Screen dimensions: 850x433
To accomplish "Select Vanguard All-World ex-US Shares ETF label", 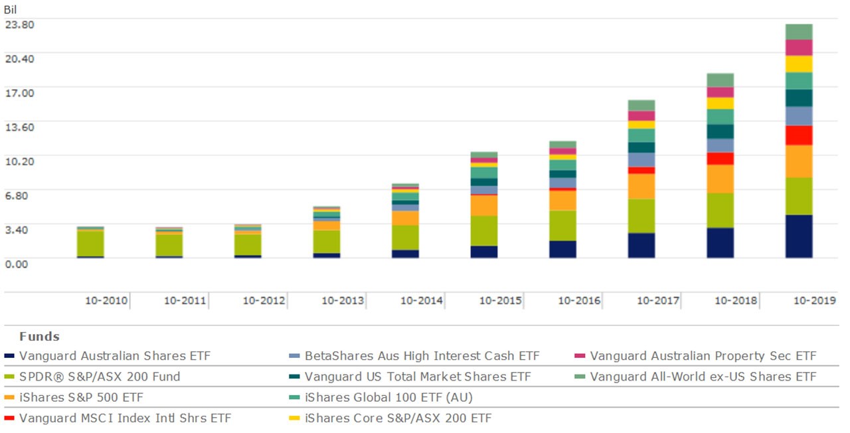I will (x=703, y=377).
